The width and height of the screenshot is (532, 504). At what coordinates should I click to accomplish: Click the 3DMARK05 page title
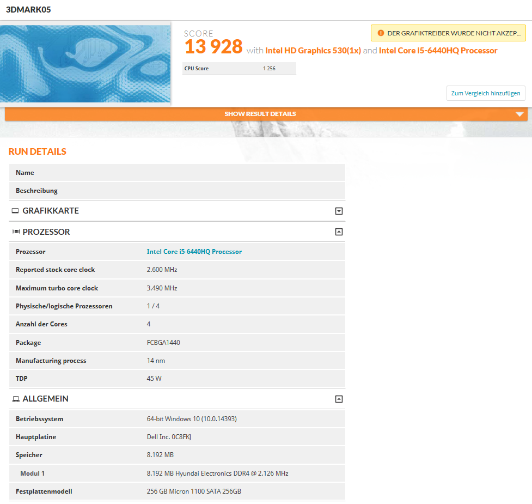28,9
